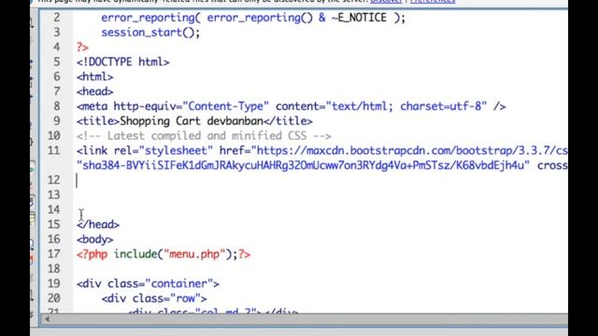Click the meta http-equiv Content-Type line

pyautogui.click(x=291, y=106)
